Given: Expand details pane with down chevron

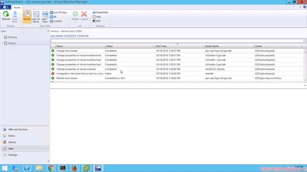Looking at the screenshot, I should click(305, 86).
